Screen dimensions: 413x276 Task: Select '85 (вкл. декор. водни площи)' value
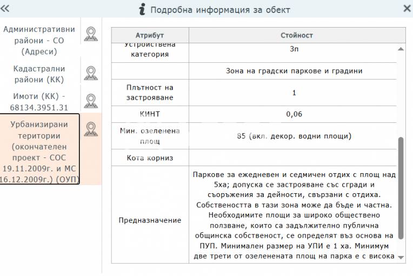(x=293, y=136)
